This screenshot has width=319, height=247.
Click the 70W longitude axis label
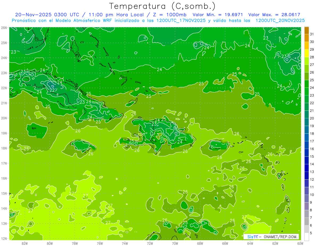tap(175, 243)
